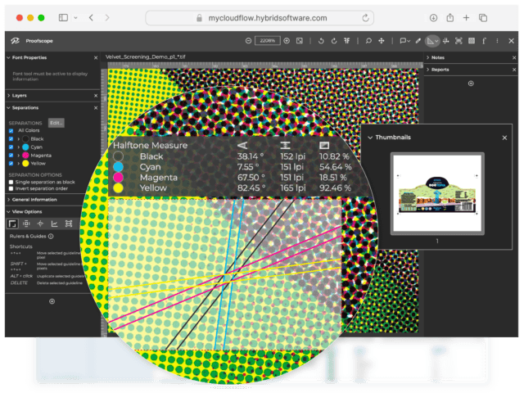Expand the Layers panel
The image size is (524, 393).
(8, 96)
